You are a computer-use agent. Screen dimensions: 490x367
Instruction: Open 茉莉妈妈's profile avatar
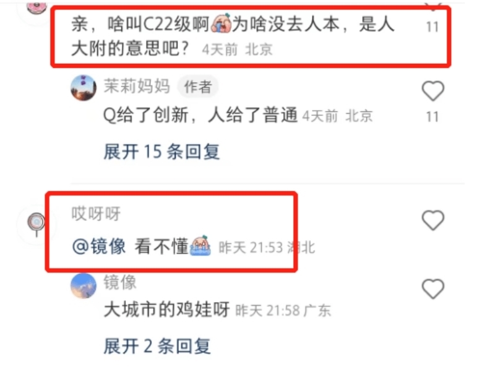84,88
